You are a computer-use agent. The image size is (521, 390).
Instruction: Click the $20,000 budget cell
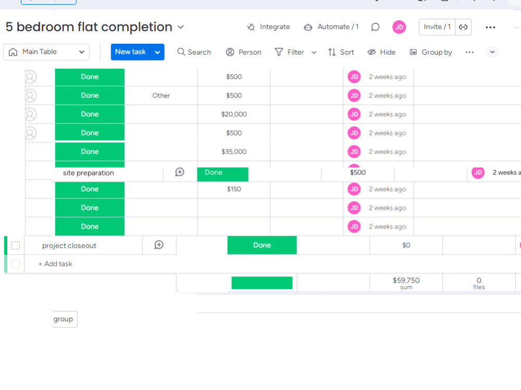[234, 114]
